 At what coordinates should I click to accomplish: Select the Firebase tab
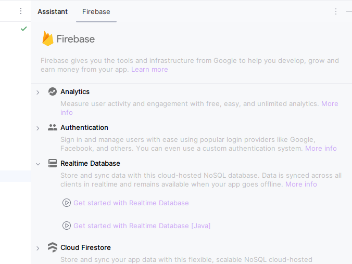coord(96,11)
